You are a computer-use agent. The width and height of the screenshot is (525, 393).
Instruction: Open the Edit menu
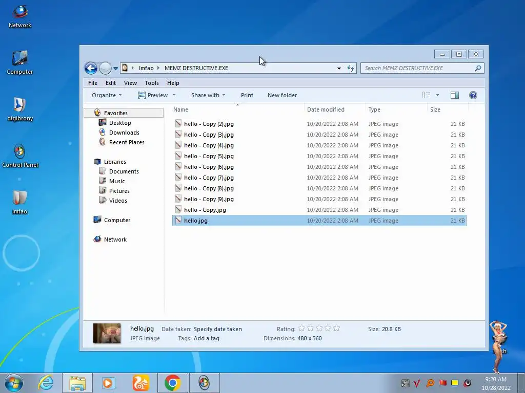[x=111, y=83]
